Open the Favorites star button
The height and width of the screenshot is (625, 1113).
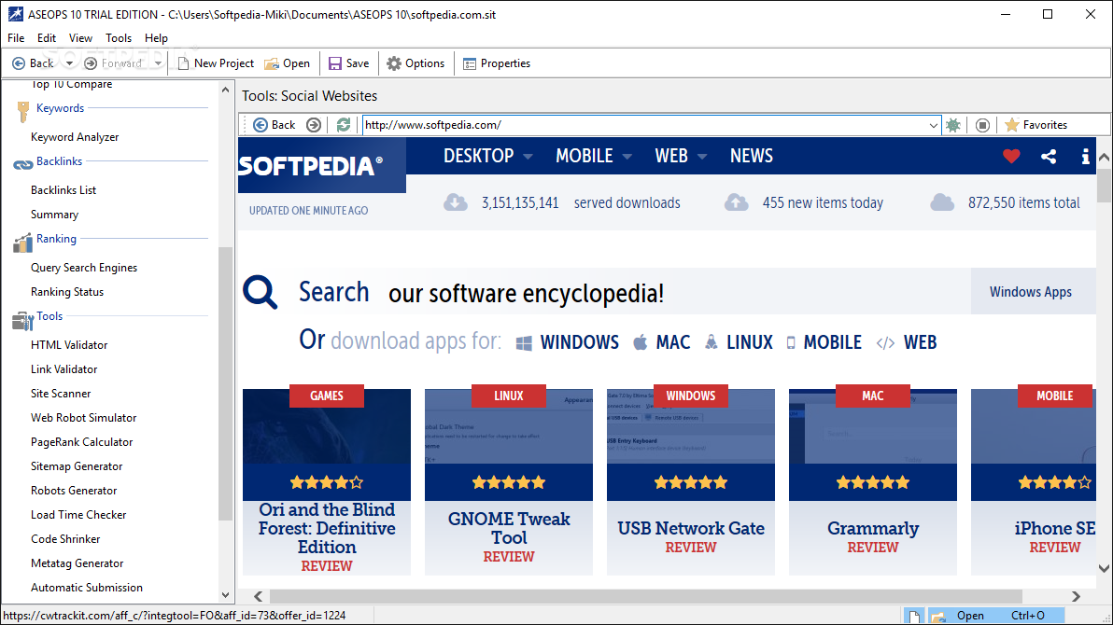pos(1036,125)
